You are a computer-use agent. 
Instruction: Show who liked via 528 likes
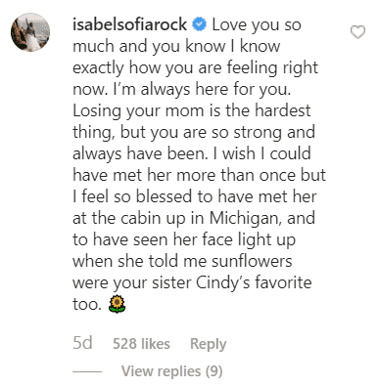(141, 344)
